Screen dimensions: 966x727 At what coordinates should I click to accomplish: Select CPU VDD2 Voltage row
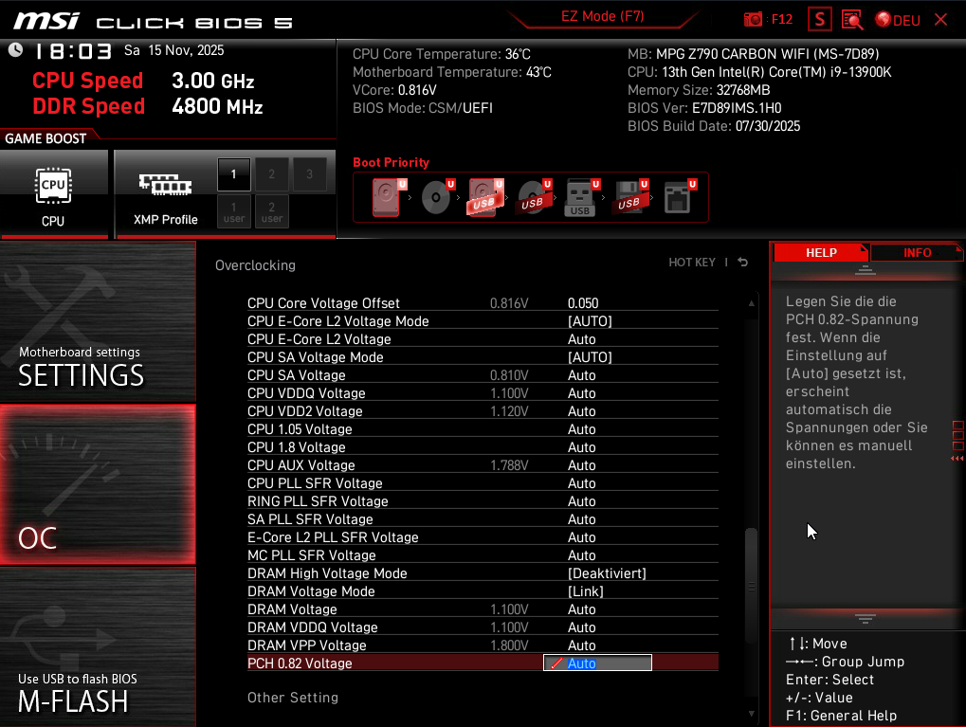coord(483,411)
